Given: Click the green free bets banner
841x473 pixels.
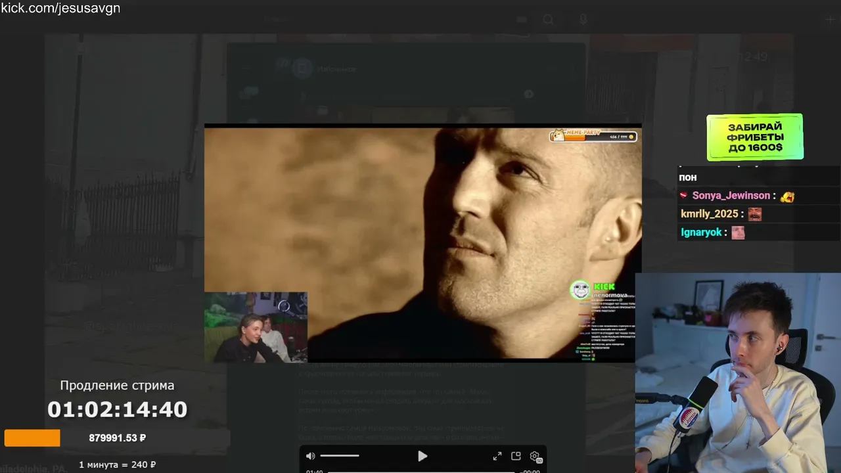Looking at the screenshot, I should [755, 137].
